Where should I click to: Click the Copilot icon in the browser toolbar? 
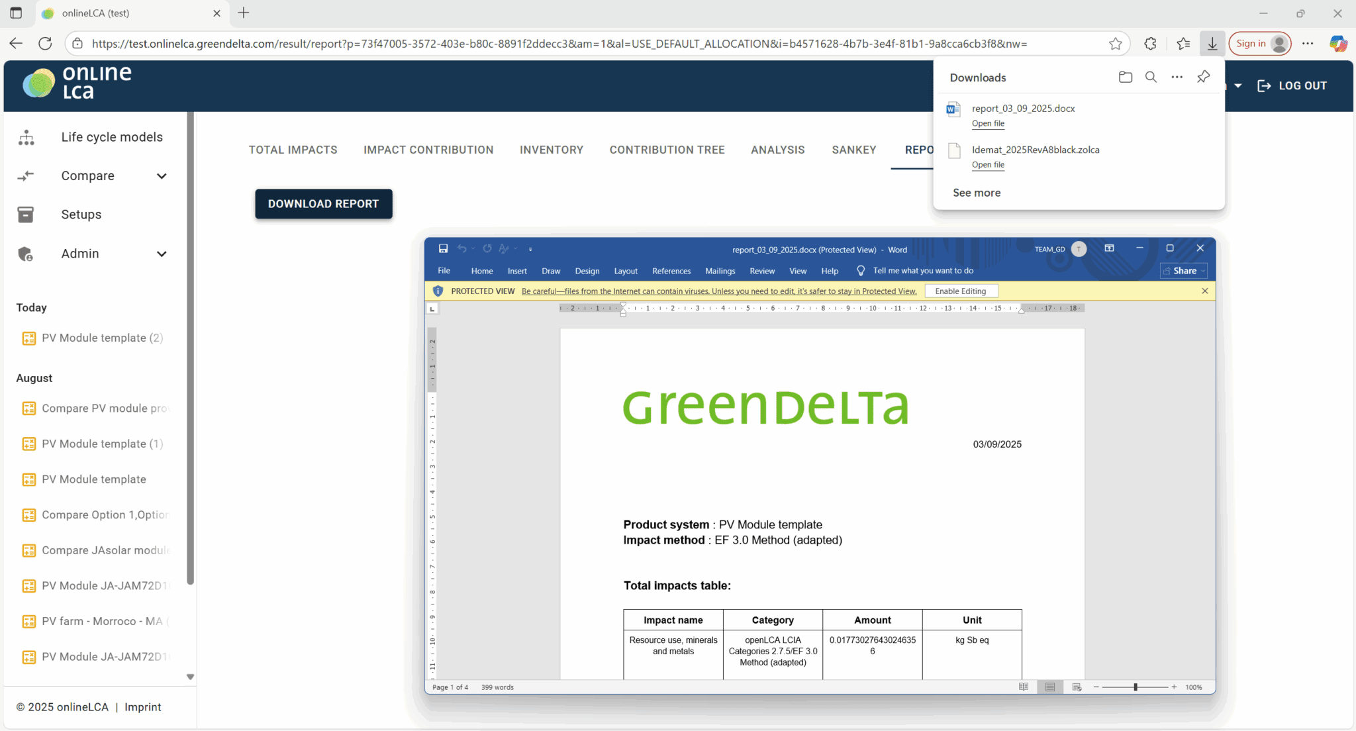1338,44
